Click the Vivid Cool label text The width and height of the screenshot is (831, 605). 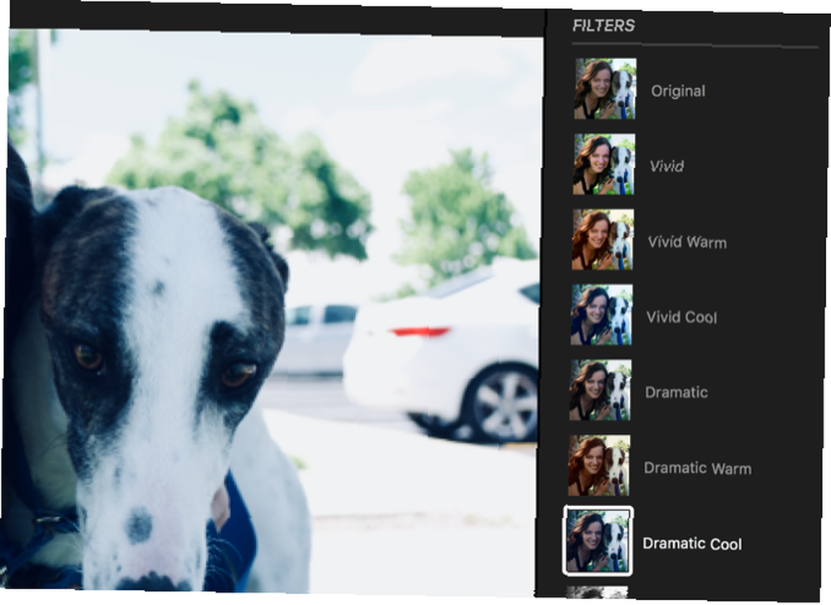pyautogui.click(x=681, y=317)
